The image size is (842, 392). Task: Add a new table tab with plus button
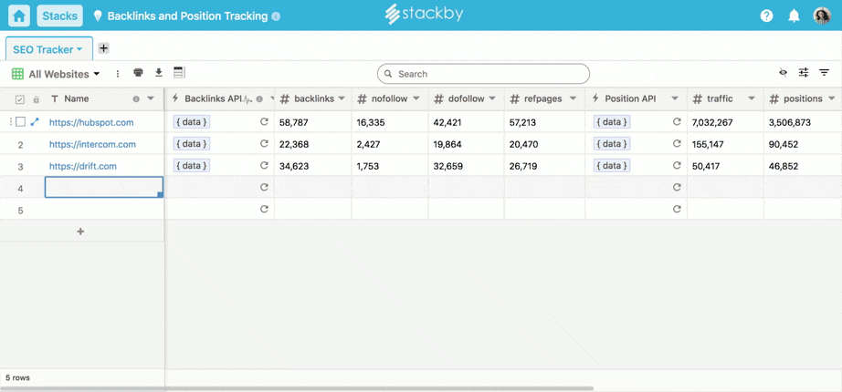pos(103,48)
